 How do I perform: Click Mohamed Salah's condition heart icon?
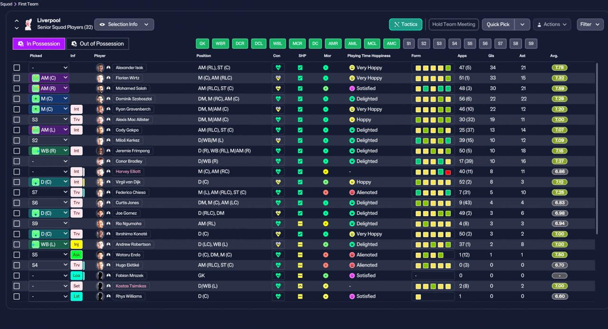coord(278,89)
